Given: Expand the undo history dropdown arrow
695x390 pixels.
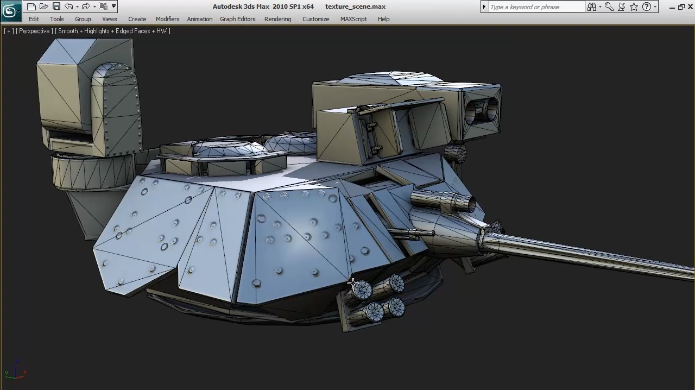Looking at the screenshot, I should point(77,7).
